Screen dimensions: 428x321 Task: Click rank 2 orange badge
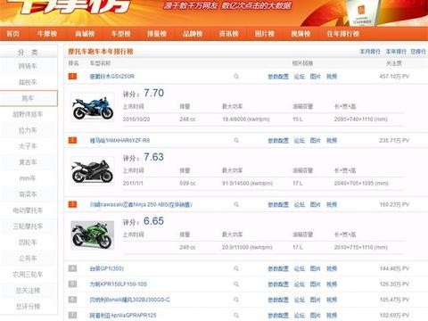[72, 140]
